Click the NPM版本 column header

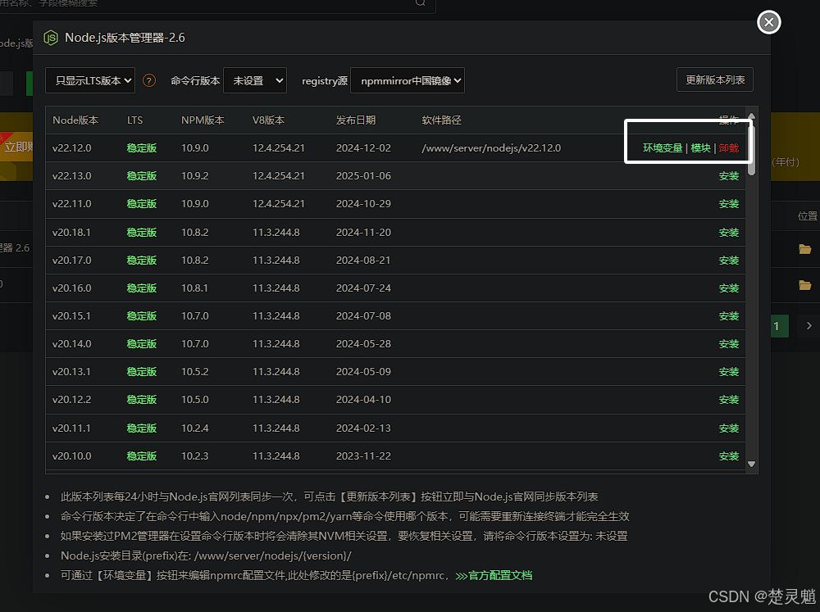203,120
